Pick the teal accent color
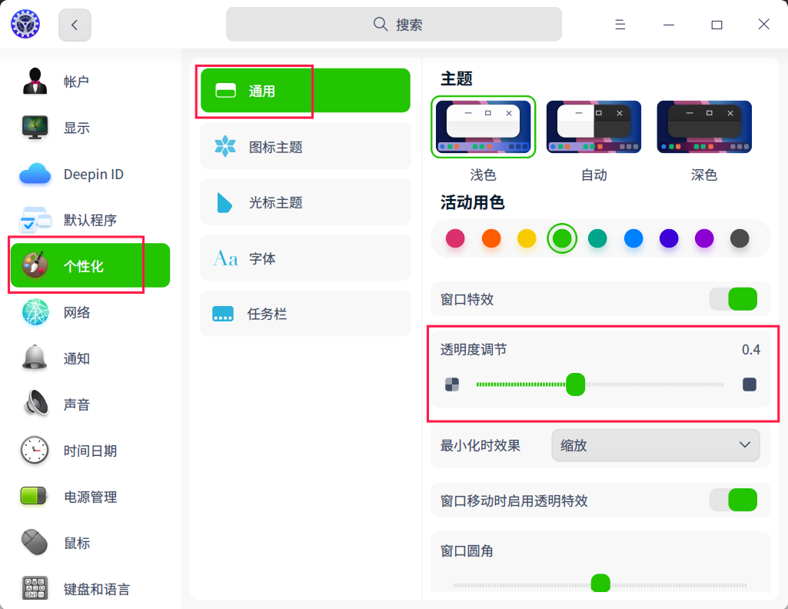Screen dimensions: 788x609 coord(597,238)
